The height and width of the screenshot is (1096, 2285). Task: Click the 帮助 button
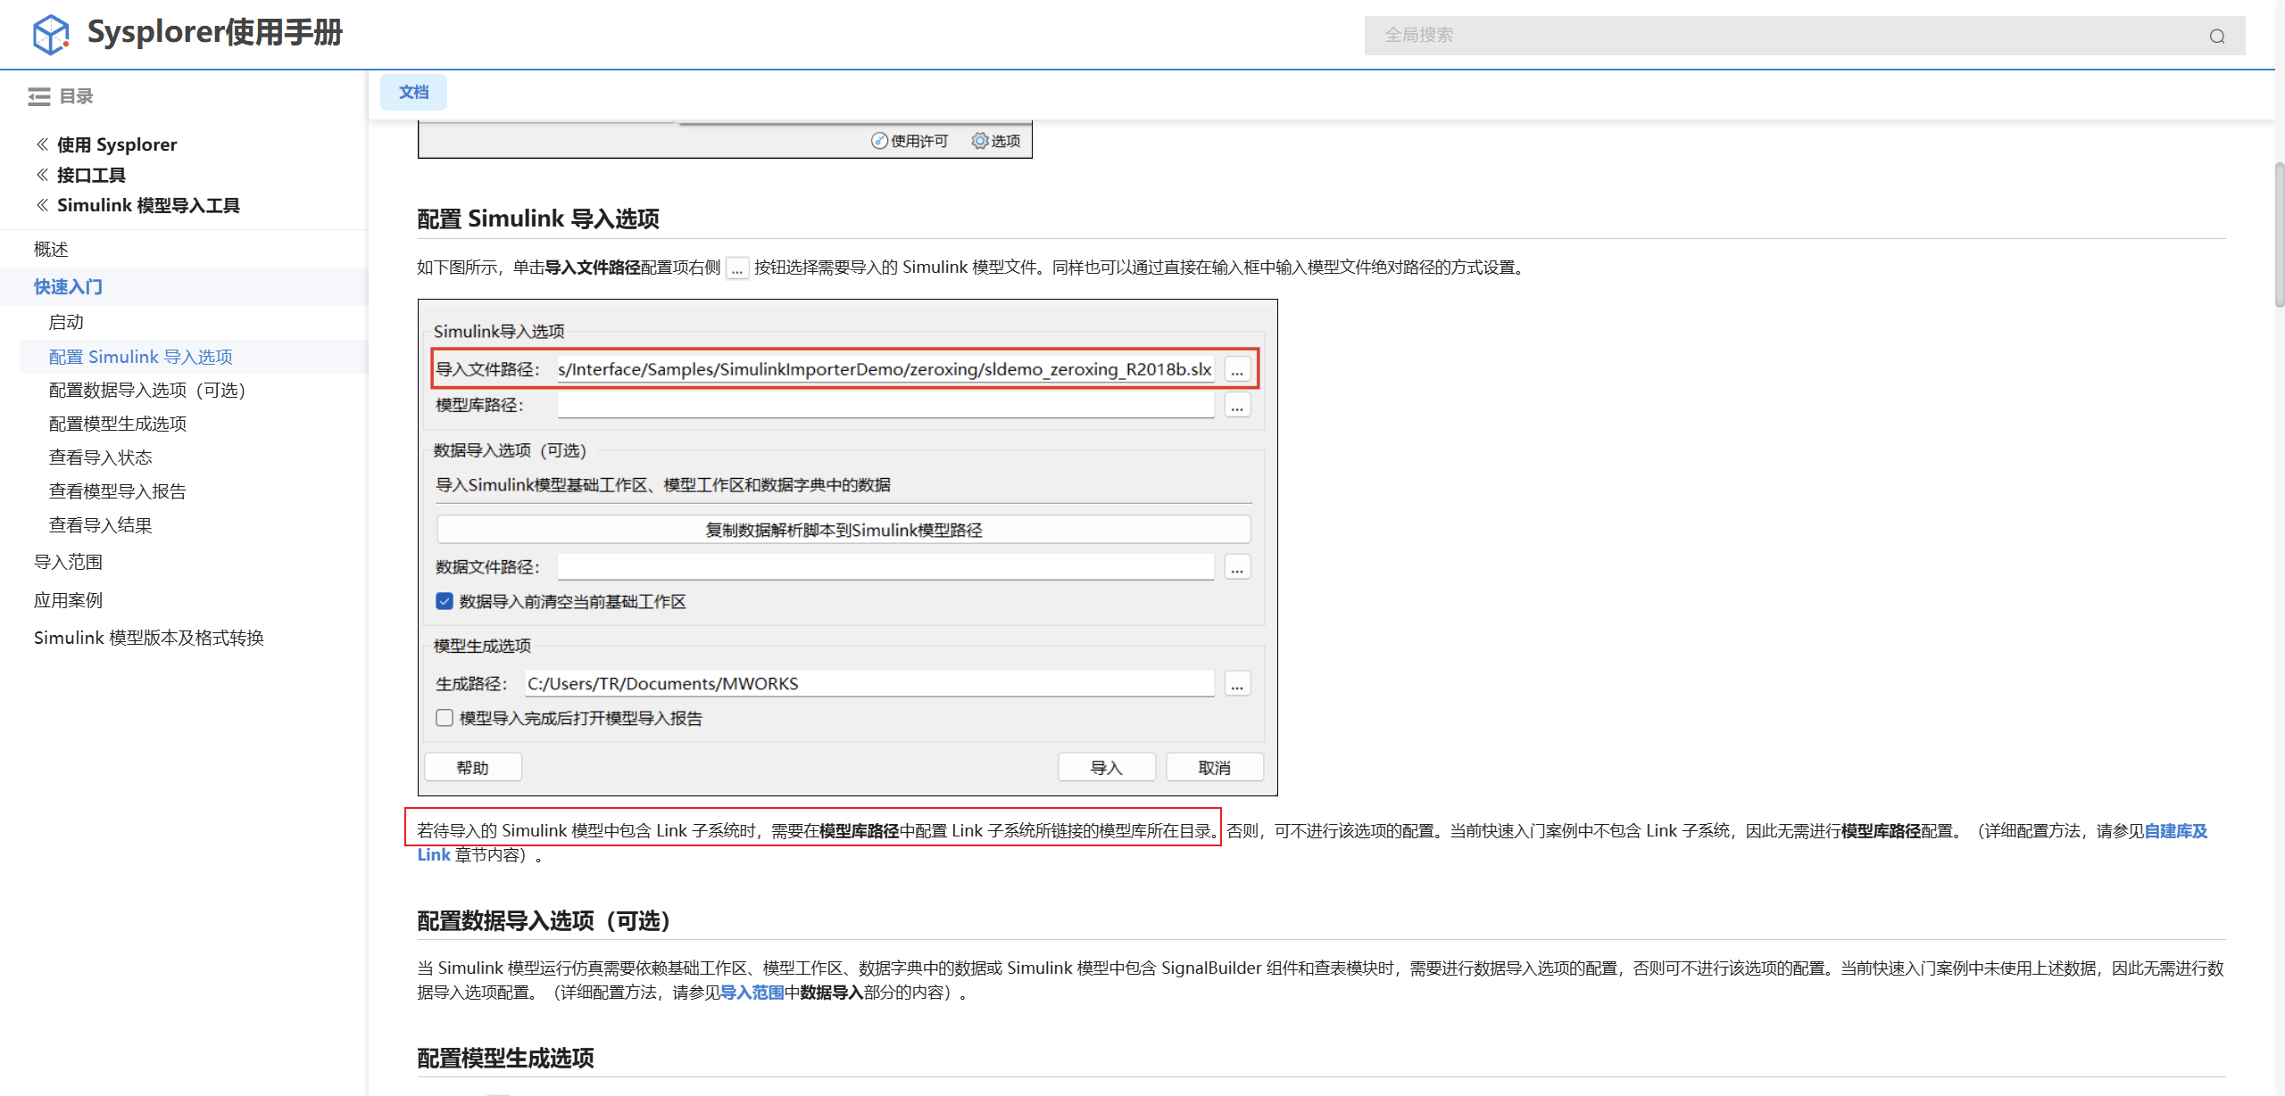tap(473, 768)
